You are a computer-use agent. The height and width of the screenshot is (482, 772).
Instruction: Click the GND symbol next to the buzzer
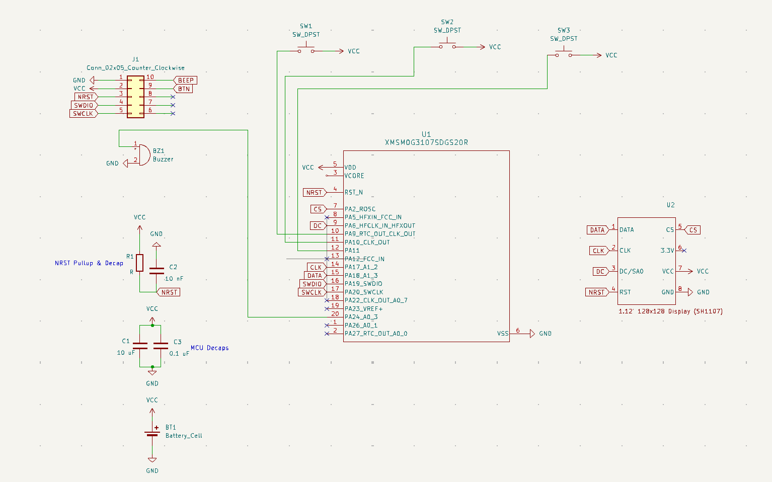[125, 163]
